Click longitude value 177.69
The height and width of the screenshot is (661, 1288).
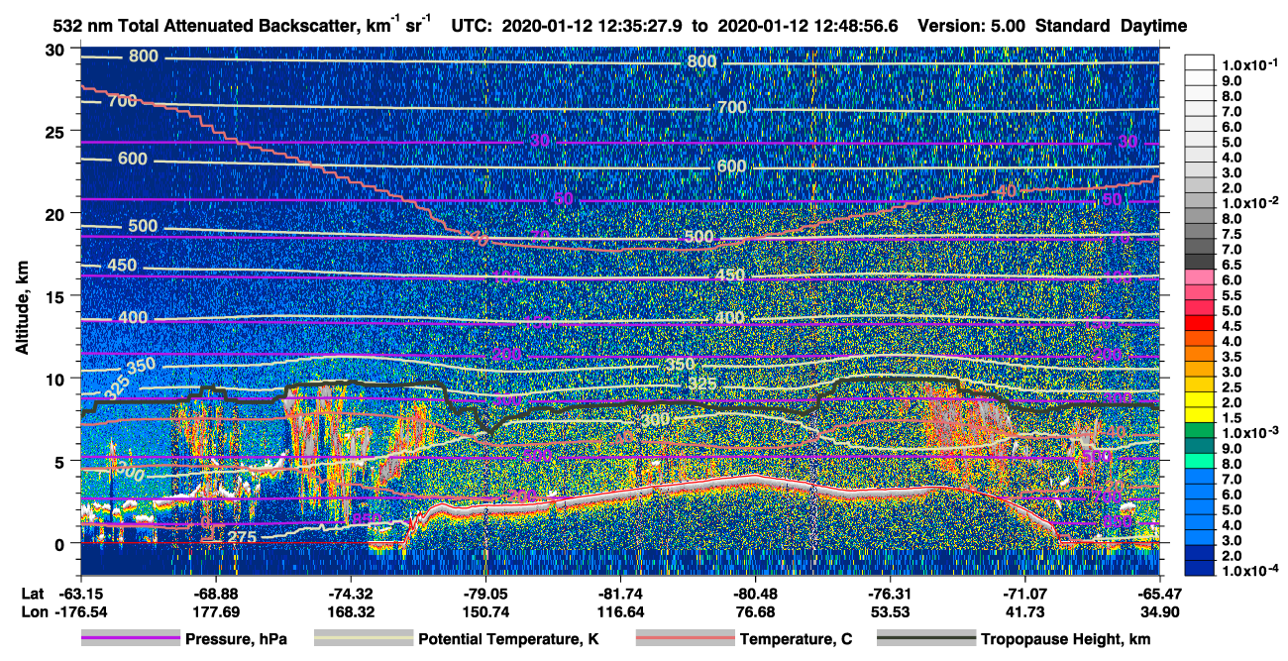216,612
